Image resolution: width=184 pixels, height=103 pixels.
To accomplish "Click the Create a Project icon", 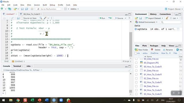I will click(x=9, y=9).
